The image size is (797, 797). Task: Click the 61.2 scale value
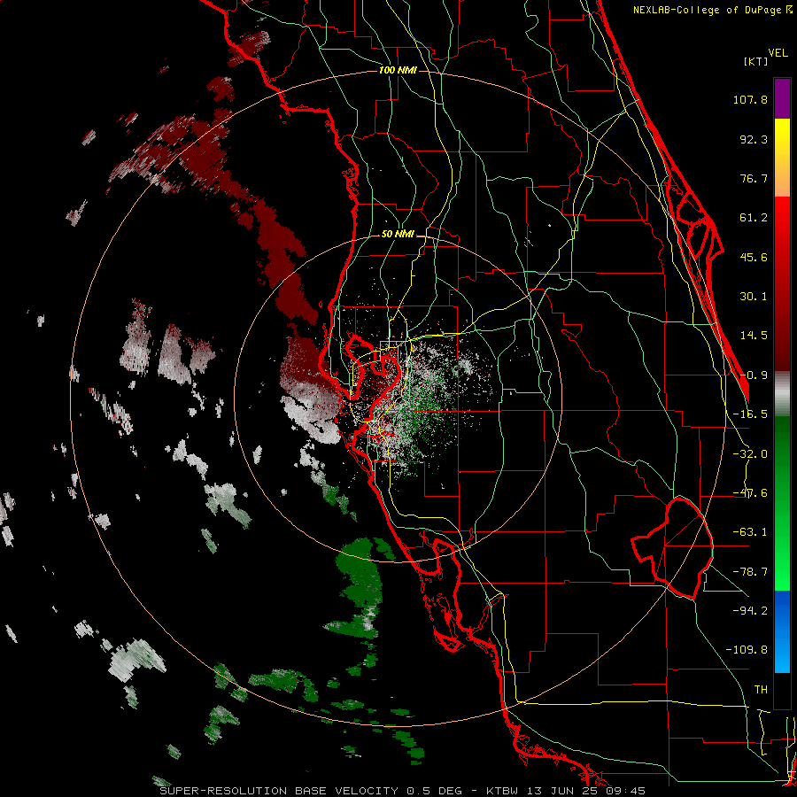coord(754,218)
